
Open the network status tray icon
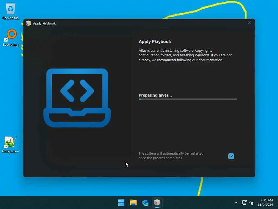point(245,202)
